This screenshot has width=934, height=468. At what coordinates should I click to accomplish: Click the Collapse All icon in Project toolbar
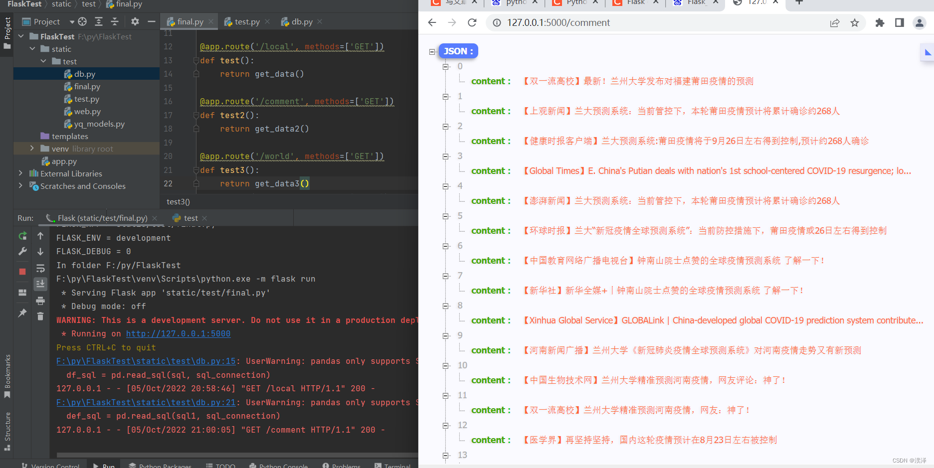[114, 21]
